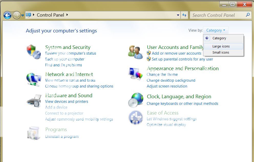Image resolution: width=254 pixels, height=162 pixels.
Task: Expand the address bar history dropdown
Action: click(178, 15)
